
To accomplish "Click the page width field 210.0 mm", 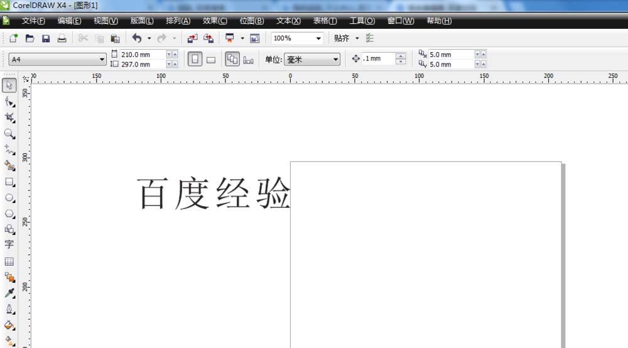I will [x=143, y=55].
